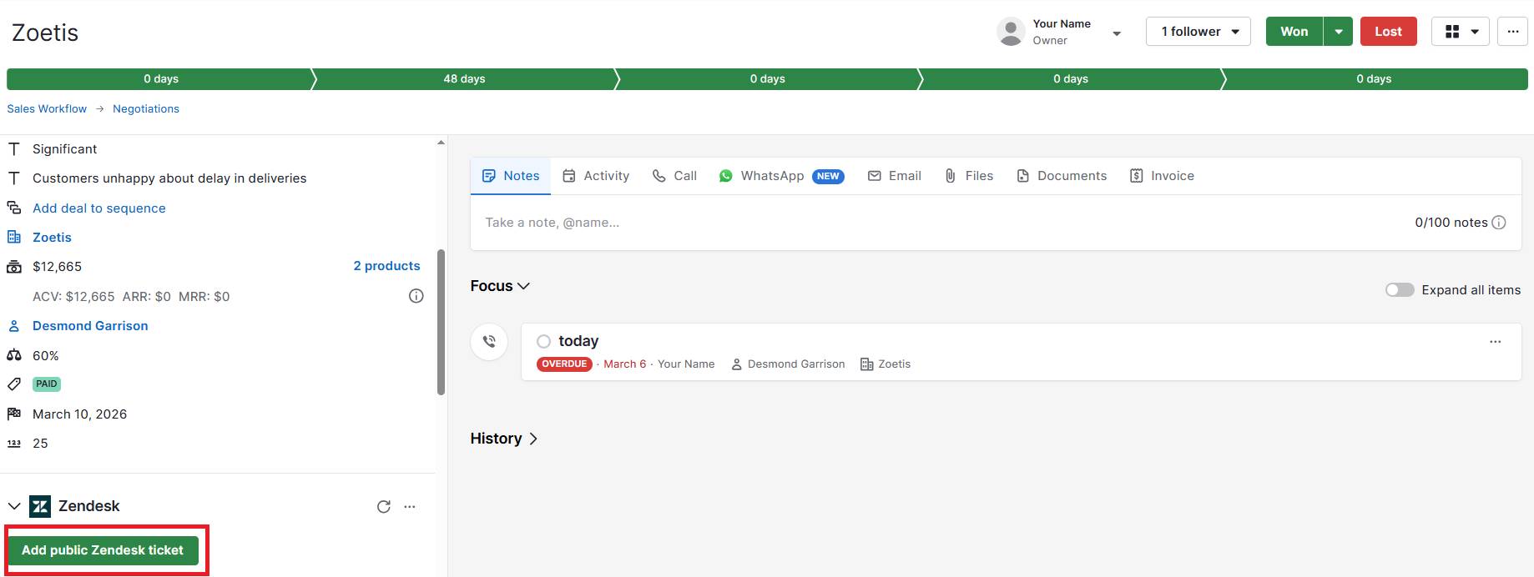1534x577 pixels.
Task: Click the delivery delay text field
Action: (x=169, y=178)
